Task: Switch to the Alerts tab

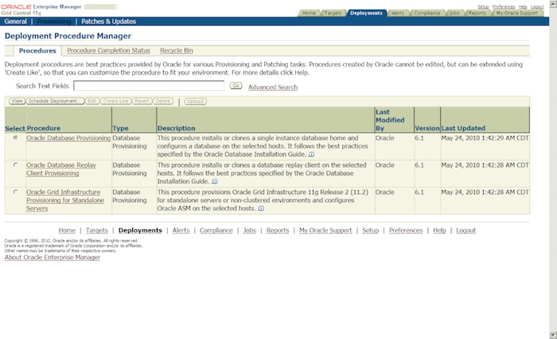Action: click(398, 14)
